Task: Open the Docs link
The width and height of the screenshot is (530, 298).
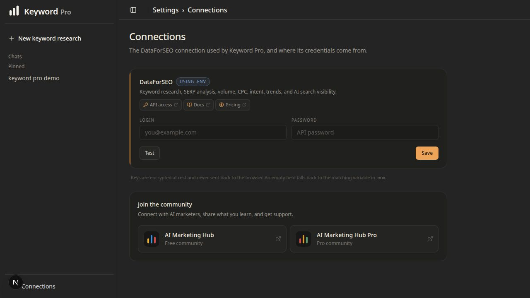Action: [198, 105]
